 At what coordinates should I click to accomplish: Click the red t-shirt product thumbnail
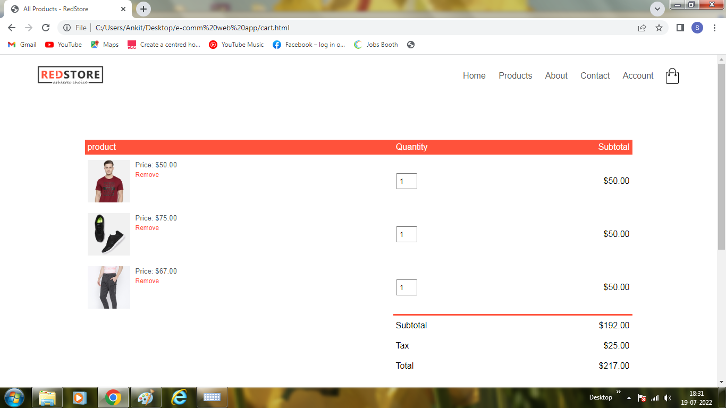tap(109, 181)
